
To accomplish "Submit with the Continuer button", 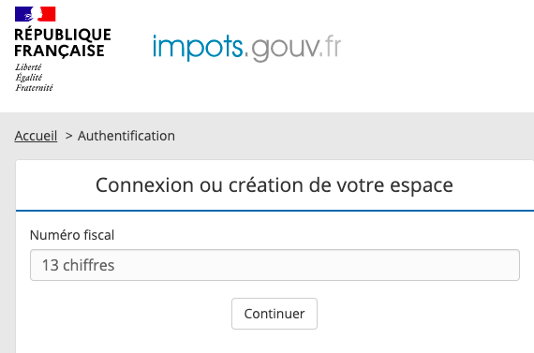I will click(x=274, y=314).
